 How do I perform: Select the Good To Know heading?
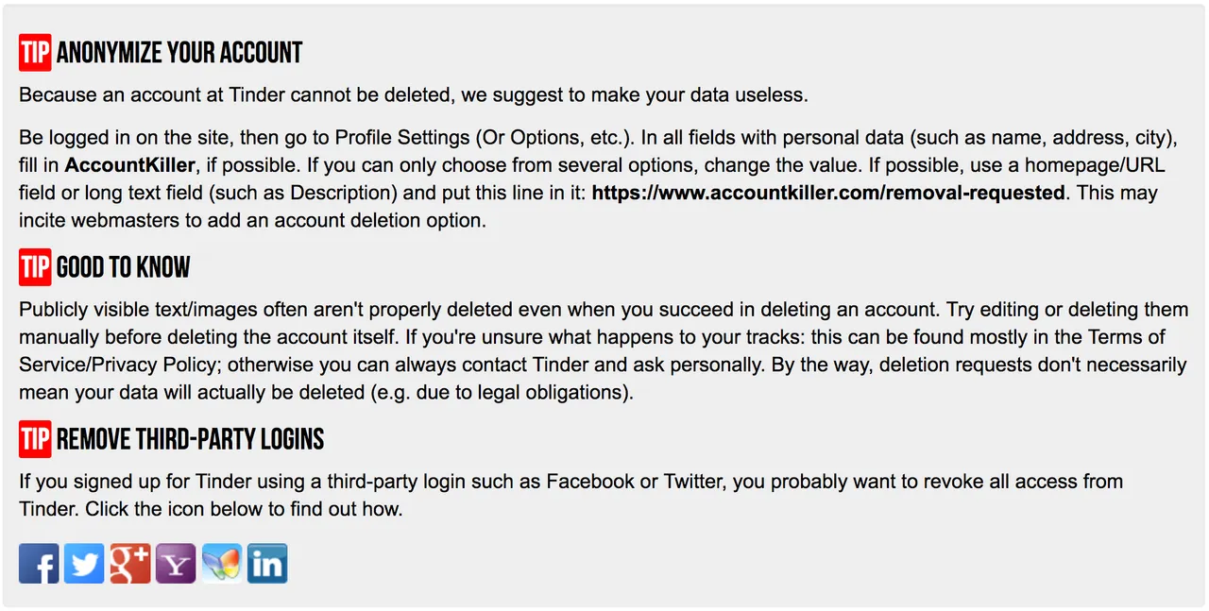click(x=124, y=268)
